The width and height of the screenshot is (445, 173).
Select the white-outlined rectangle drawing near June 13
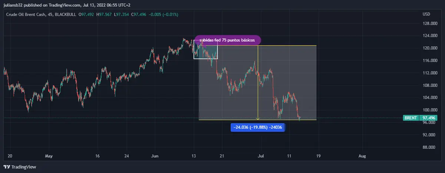[205, 49]
